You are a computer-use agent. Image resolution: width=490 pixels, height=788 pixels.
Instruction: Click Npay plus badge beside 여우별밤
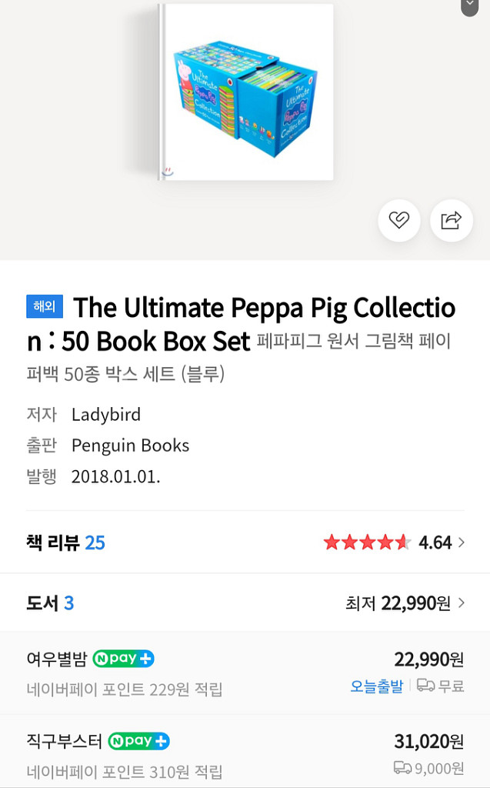tap(124, 659)
